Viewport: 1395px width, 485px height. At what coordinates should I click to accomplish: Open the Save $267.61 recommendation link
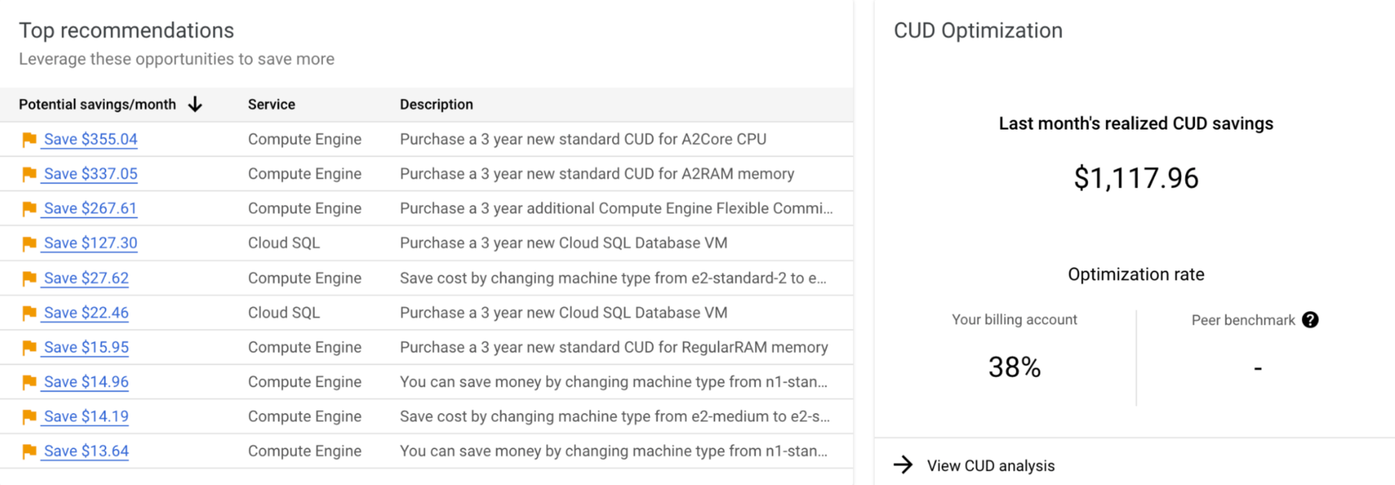(x=90, y=208)
